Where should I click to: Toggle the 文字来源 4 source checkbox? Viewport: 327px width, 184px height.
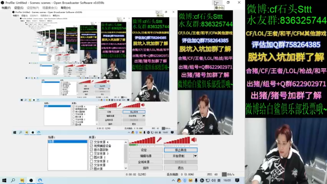[x=91, y=142]
